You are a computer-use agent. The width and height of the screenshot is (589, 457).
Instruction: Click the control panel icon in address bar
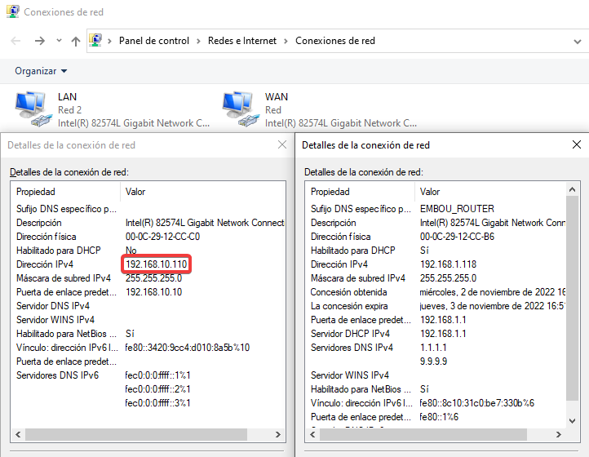pyautogui.click(x=96, y=41)
